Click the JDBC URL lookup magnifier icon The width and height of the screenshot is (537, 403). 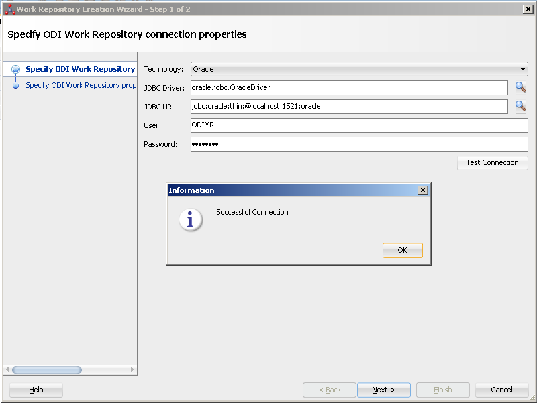coord(522,106)
